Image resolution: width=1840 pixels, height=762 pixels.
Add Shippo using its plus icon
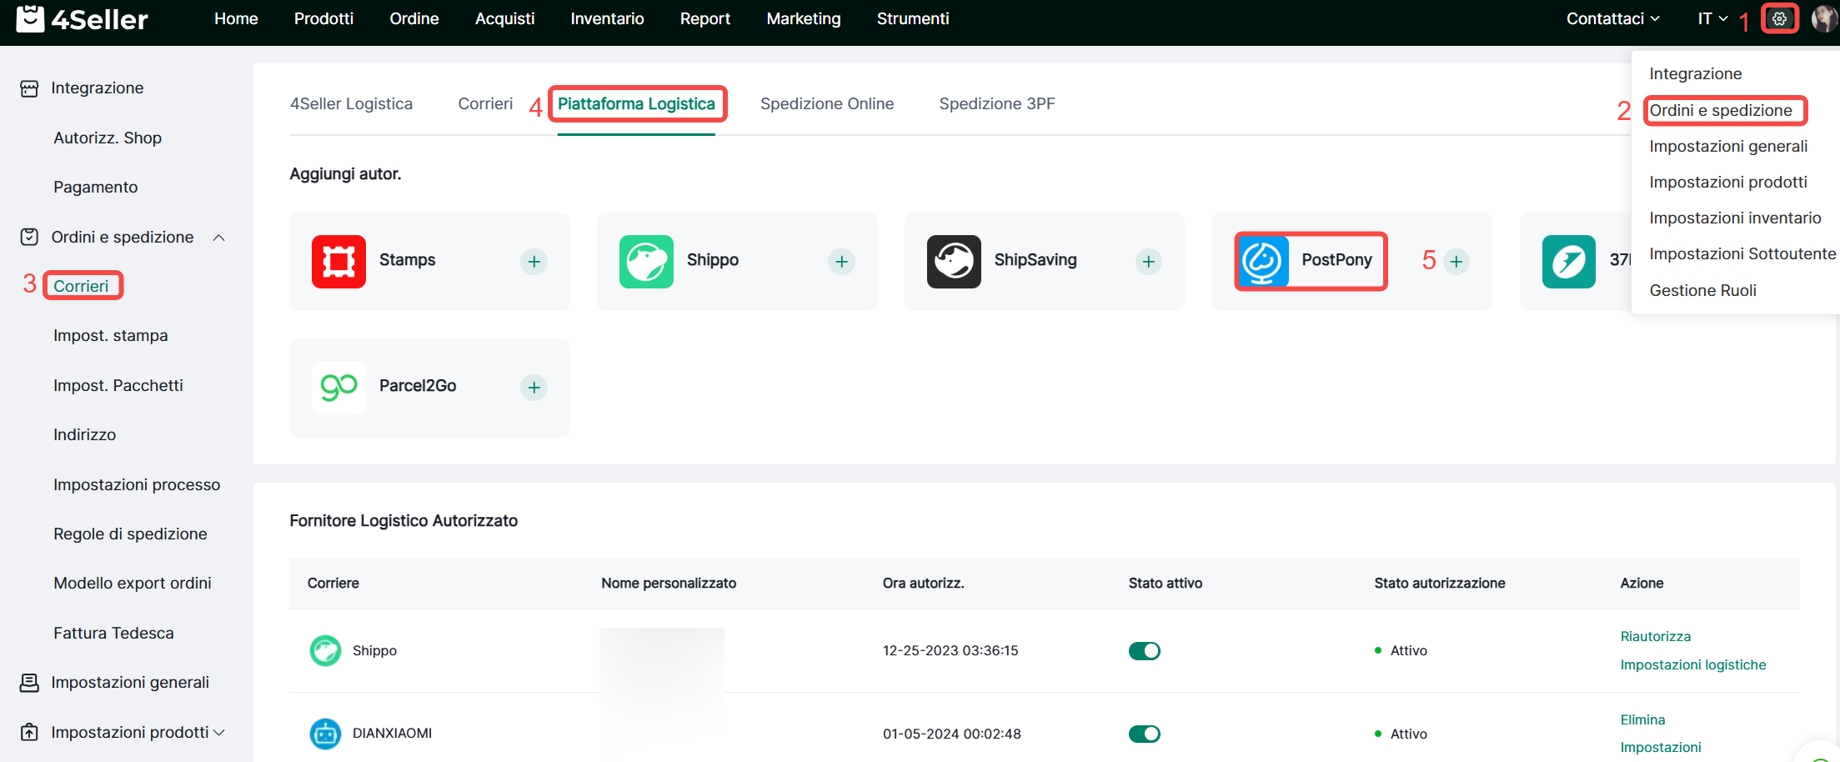click(841, 262)
